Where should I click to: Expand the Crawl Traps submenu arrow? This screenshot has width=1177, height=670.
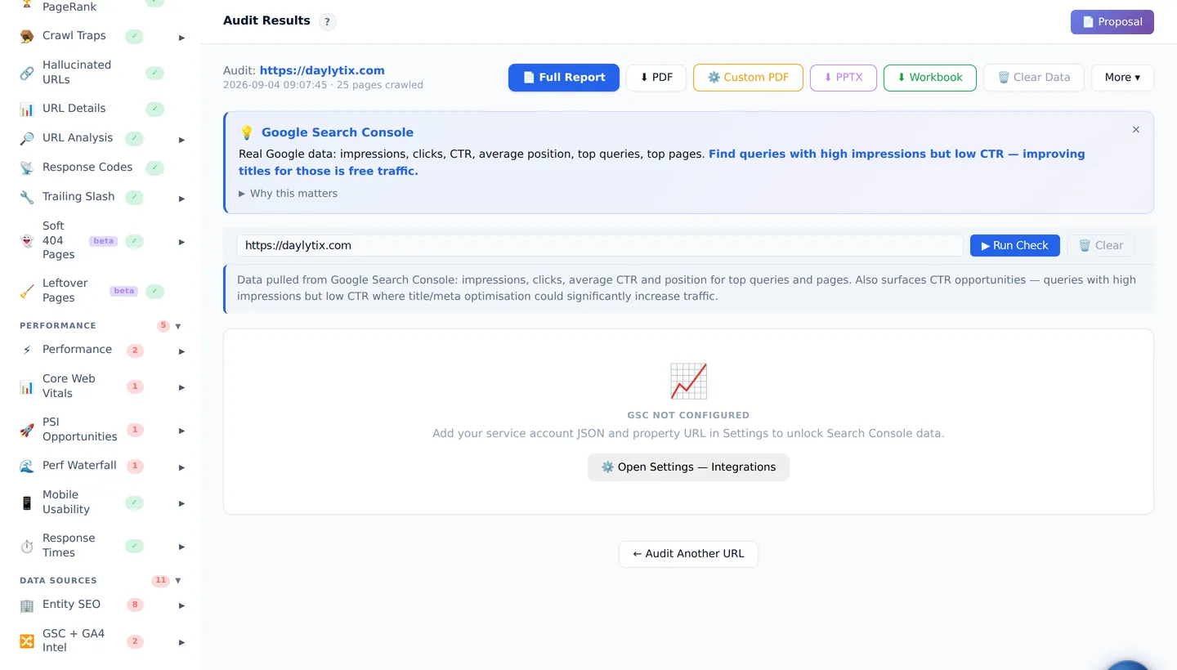click(181, 38)
